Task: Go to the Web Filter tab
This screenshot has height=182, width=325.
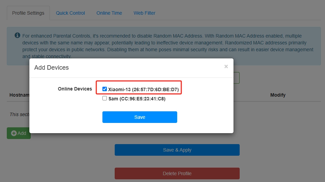Action: (x=144, y=13)
